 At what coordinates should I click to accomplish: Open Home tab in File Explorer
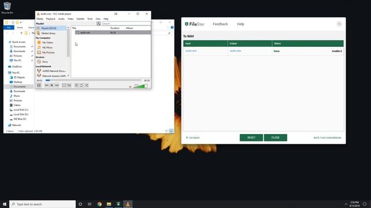pos(20,28)
